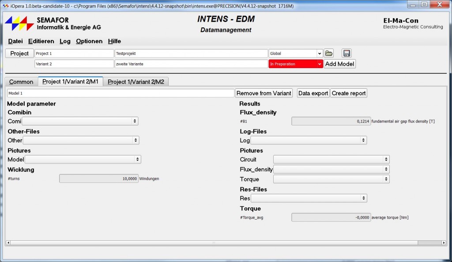Viewport: 452px width, 262px height.
Task: Click the '#turns' label
Action: [14, 178]
